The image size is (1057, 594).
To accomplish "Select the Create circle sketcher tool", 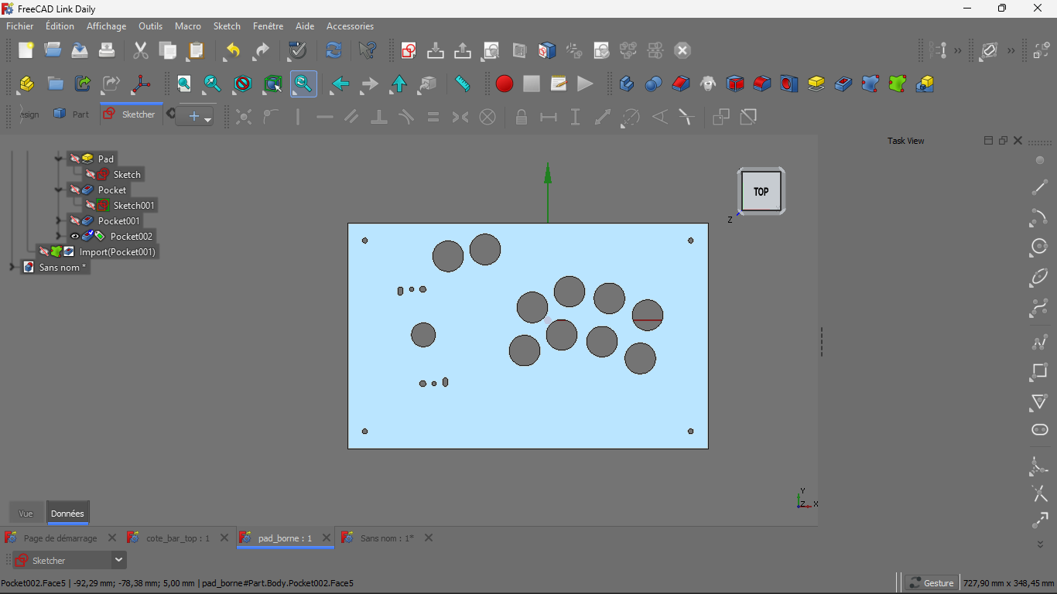I will 1040,247.
